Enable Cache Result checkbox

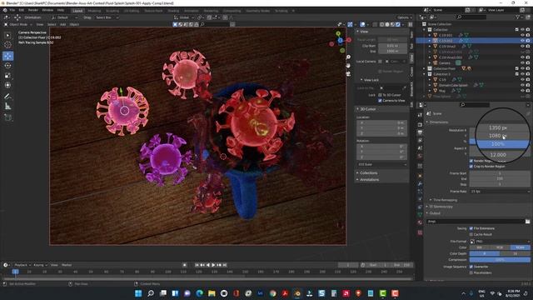[471, 234]
